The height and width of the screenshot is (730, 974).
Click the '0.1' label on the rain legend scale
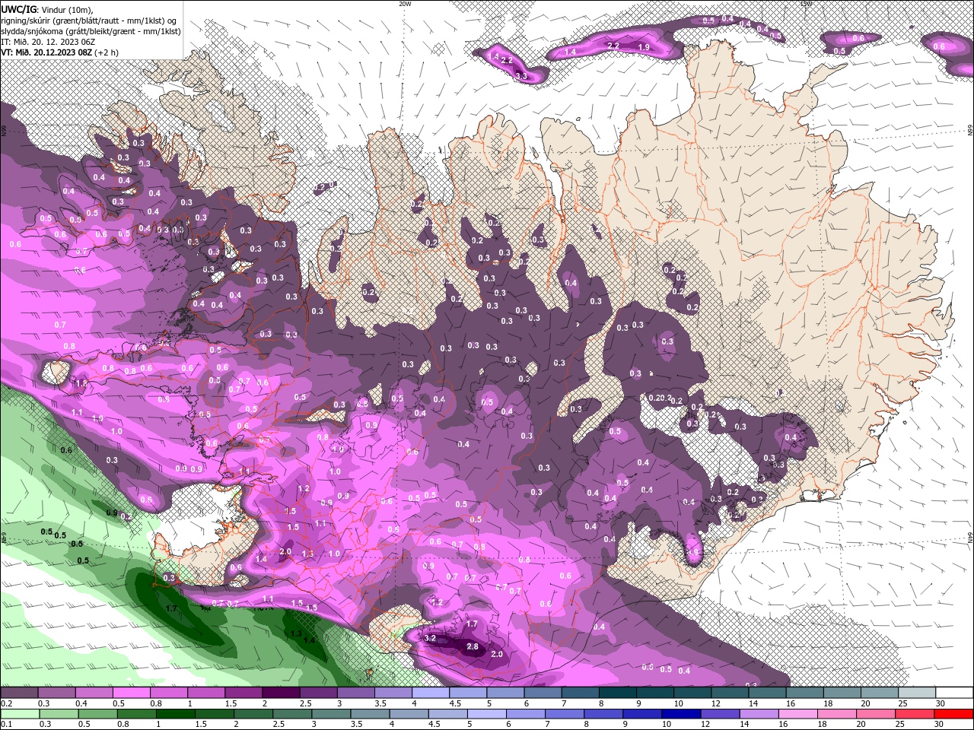pyautogui.click(x=6, y=724)
